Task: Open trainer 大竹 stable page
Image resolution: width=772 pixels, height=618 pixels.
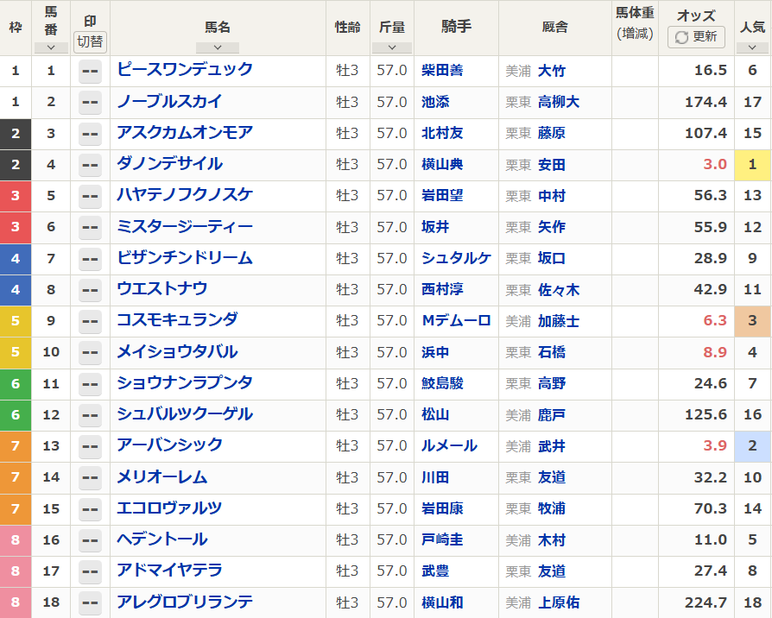Action: tap(552, 71)
